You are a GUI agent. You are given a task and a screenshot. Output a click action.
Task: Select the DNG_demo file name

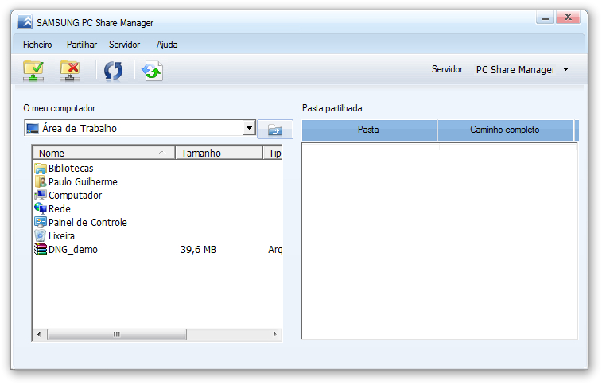pos(73,250)
